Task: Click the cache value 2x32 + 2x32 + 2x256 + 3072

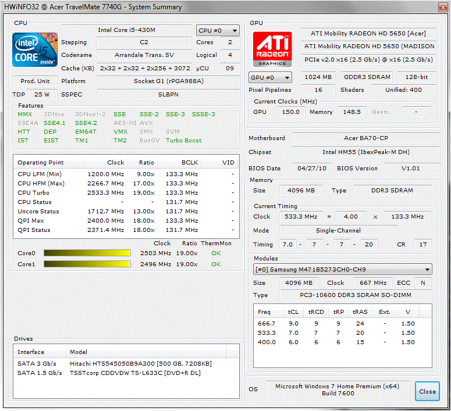Action: point(145,69)
